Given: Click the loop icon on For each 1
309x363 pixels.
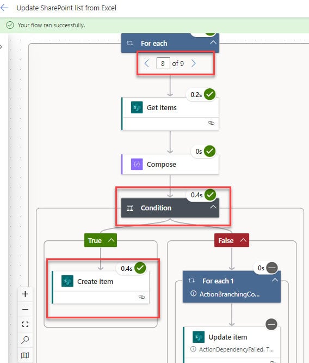Looking at the screenshot, I should 191,281.
